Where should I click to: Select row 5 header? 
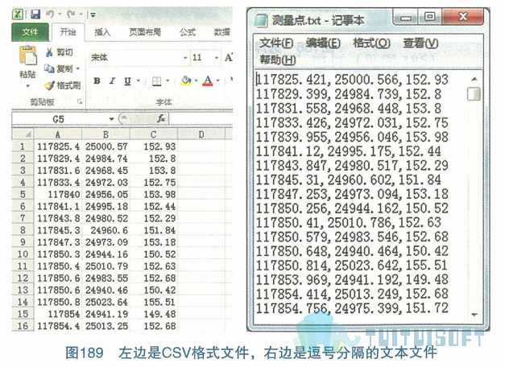tap(23, 195)
